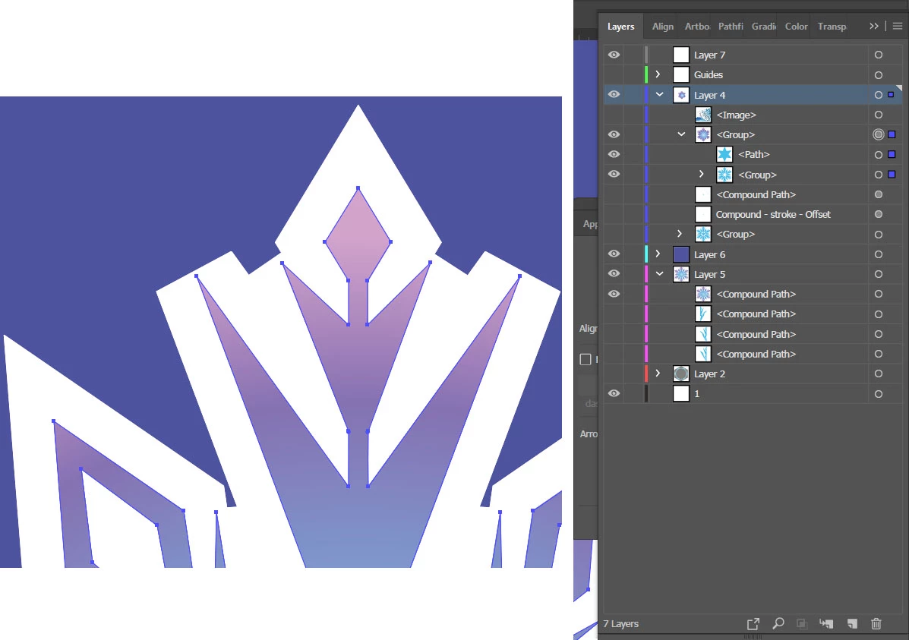Select the Guides layer name
The height and width of the screenshot is (640, 909).
pyautogui.click(x=709, y=75)
